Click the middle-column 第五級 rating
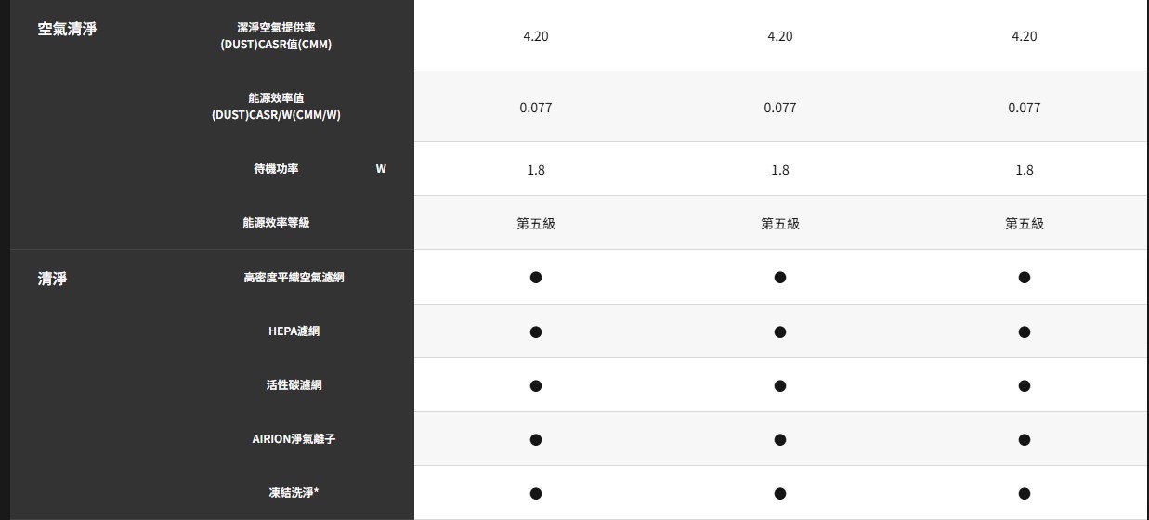Screen dimensions: 1149x520 (x=780, y=224)
